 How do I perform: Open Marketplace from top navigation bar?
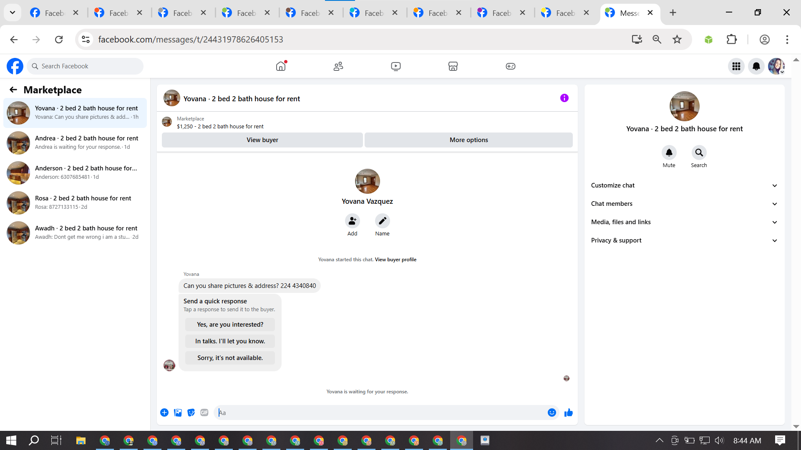tap(453, 66)
